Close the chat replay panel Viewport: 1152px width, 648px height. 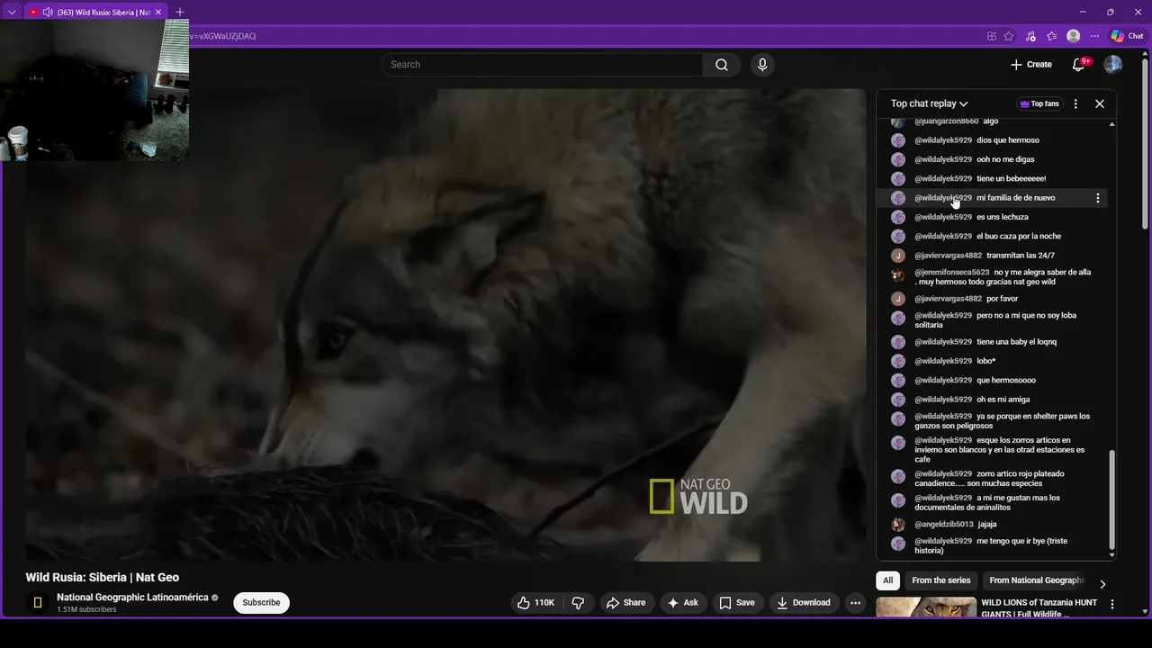pyautogui.click(x=1100, y=103)
